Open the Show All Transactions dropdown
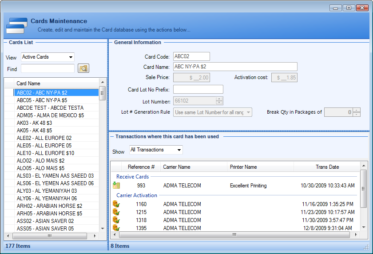 pyautogui.click(x=179, y=150)
